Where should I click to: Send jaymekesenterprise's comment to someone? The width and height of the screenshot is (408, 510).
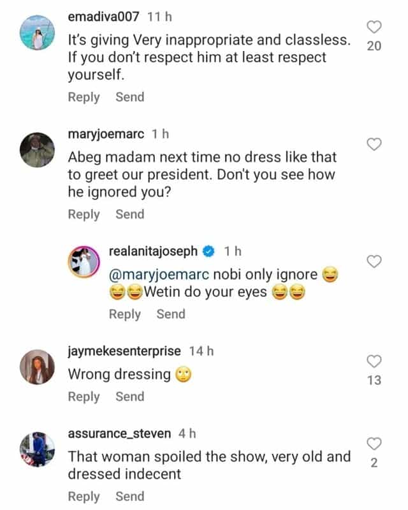(129, 397)
